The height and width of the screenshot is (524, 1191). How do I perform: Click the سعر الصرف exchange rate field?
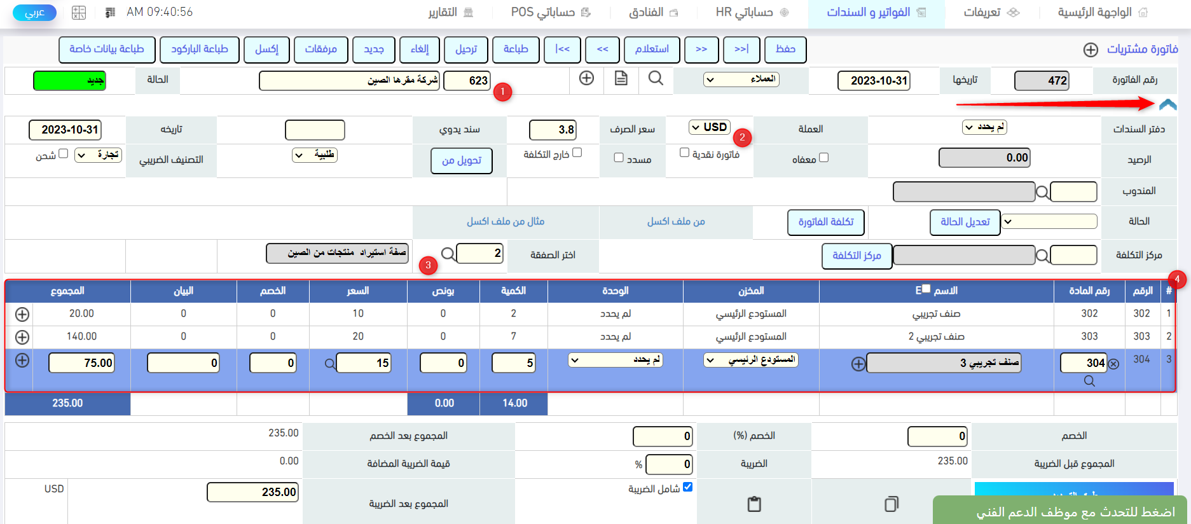553,130
